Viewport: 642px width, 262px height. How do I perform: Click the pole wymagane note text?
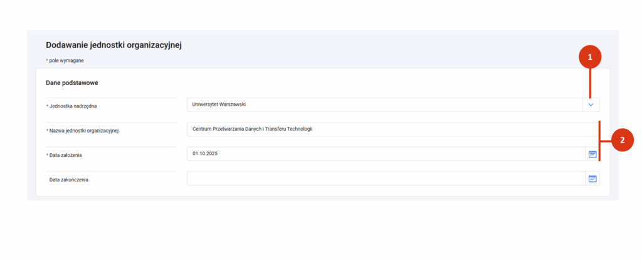click(67, 61)
